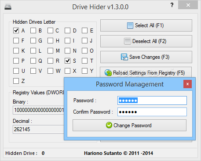Check drive letter C checkbox
The width and height of the screenshot is (201, 161).
[50, 31]
